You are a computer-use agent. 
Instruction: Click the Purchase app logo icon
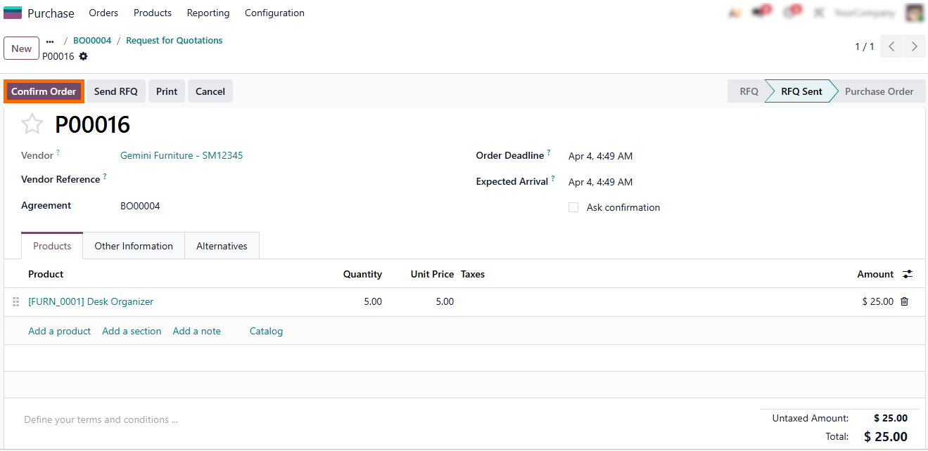pos(13,13)
